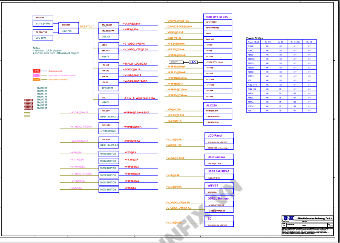This screenshot has width=340, height=243.
Task: Click the orange input power rail legend swatch
Action: (37, 79)
